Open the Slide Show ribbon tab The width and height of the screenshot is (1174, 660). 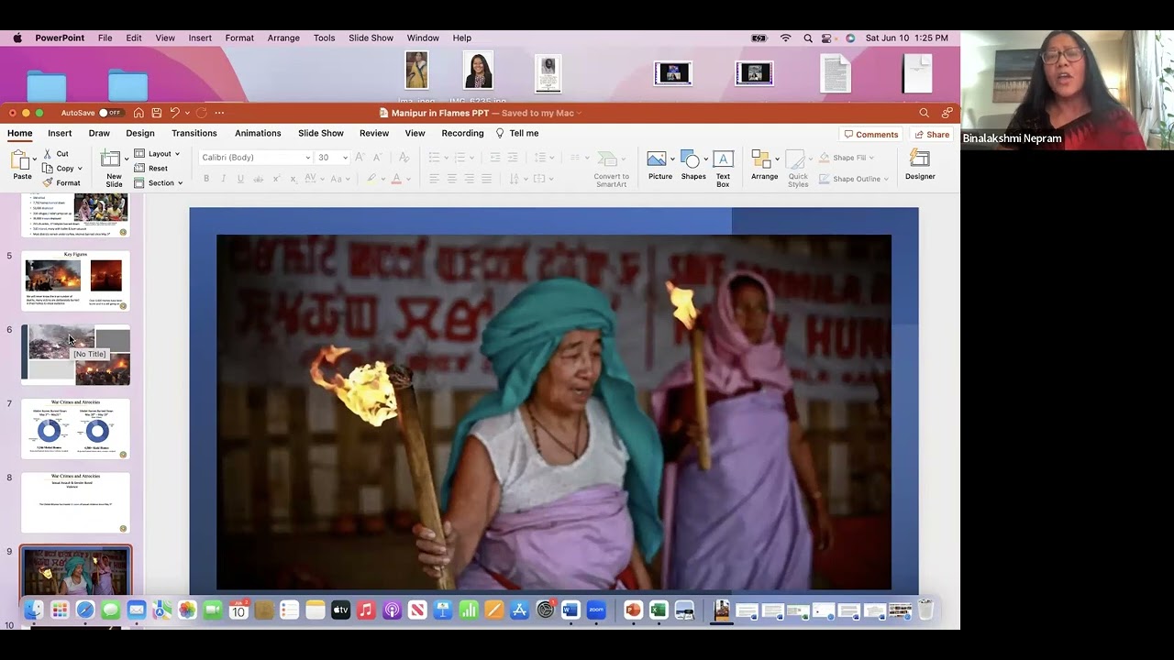[x=320, y=133]
